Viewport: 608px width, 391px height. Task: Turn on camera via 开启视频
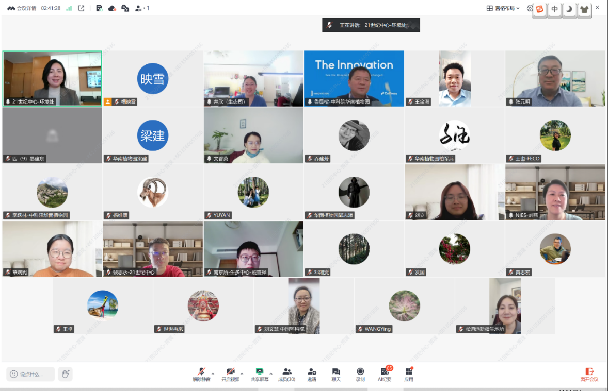pyautogui.click(x=230, y=374)
